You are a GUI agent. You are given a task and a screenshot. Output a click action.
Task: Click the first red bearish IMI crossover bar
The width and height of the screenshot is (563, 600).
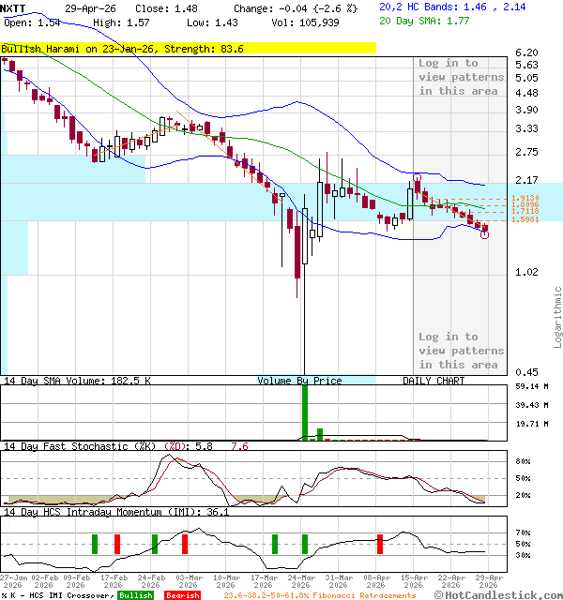(x=117, y=543)
